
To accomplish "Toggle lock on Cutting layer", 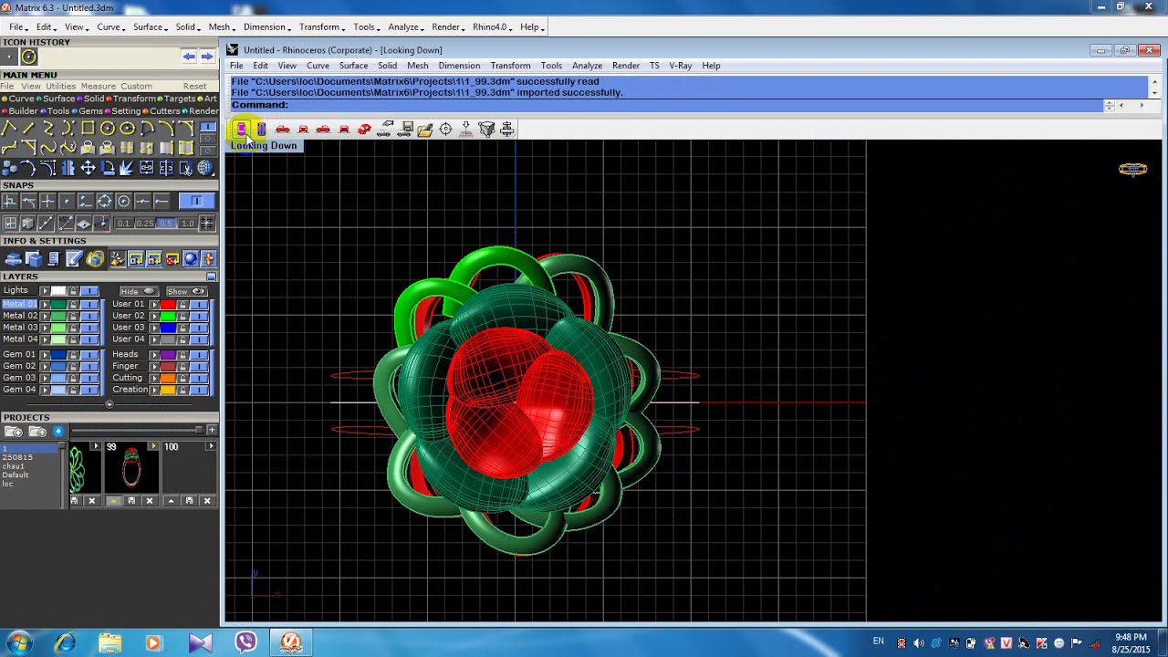I will click(x=182, y=378).
